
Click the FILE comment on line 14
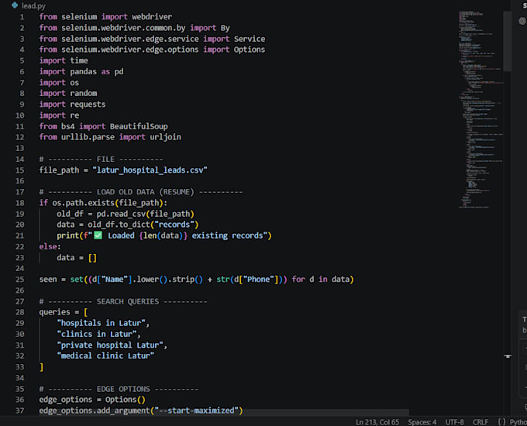[101, 160]
